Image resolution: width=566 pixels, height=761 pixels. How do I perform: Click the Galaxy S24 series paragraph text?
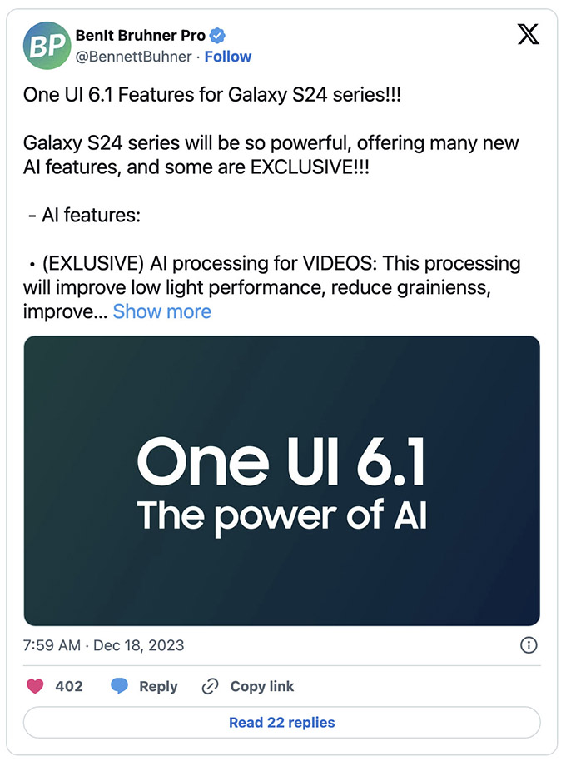pos(271,155)
